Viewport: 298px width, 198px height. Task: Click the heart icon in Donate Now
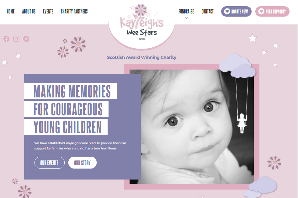pos(227,11)
